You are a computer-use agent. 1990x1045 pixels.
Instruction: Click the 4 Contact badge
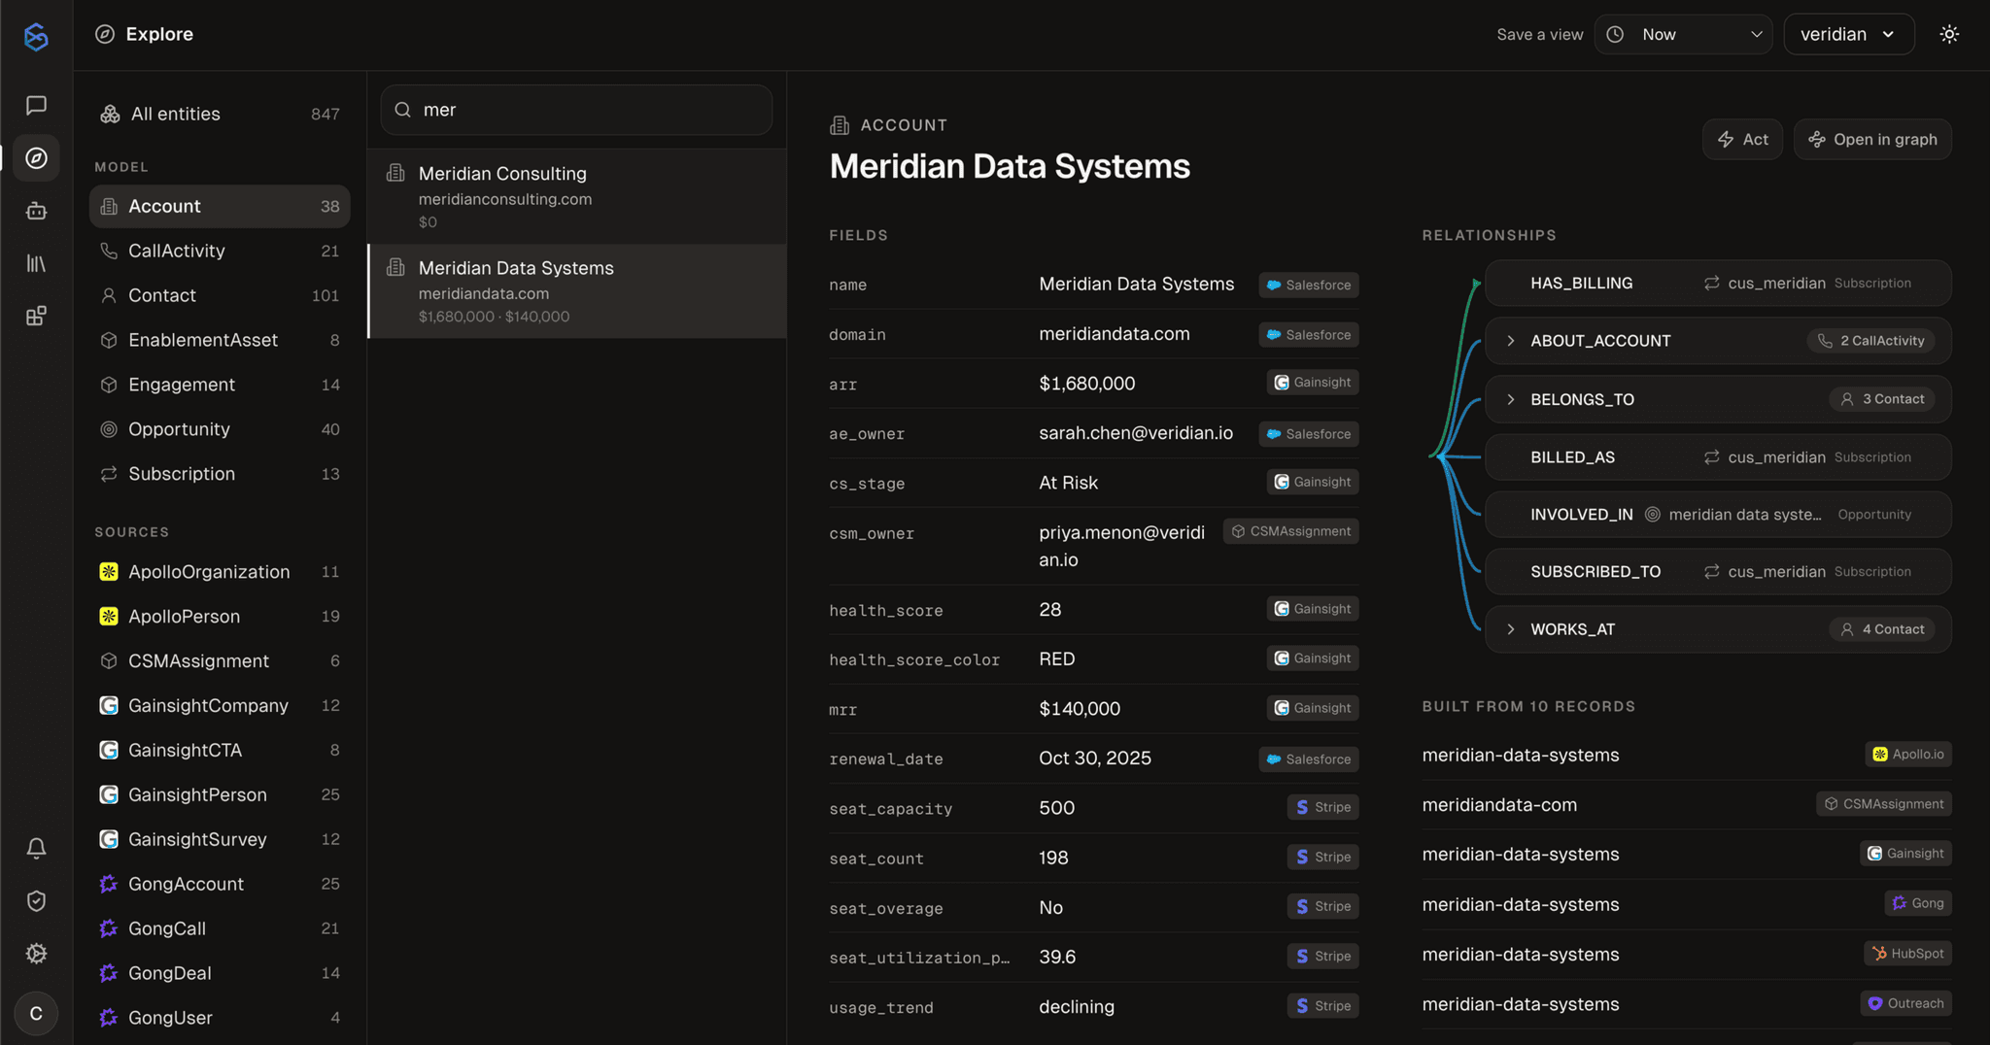click(1882, 629)
